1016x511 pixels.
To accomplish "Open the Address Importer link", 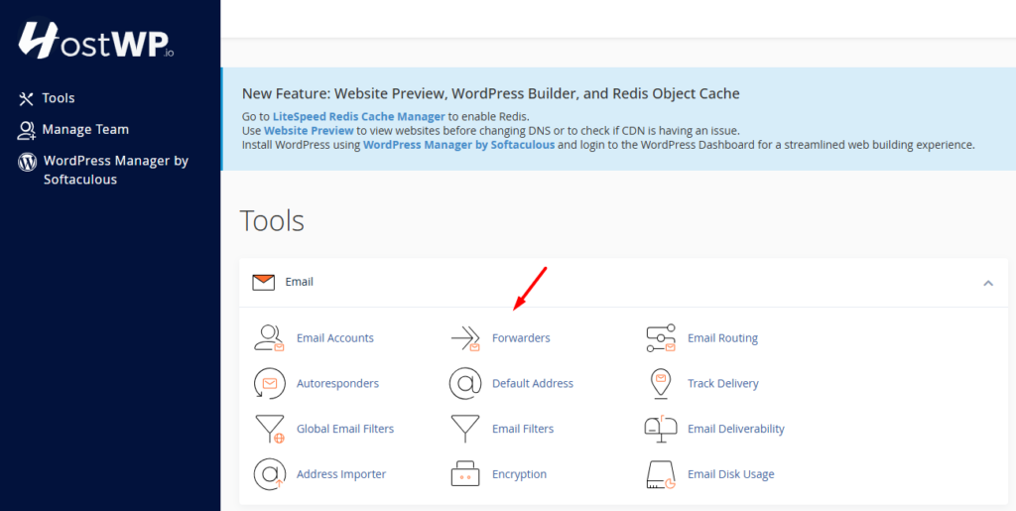I will pos(341,474).
